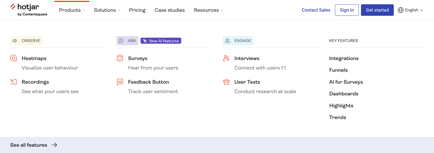Expand the Solutions dropdown
This screenshot has height=153, width=434.
pos(107,10)
